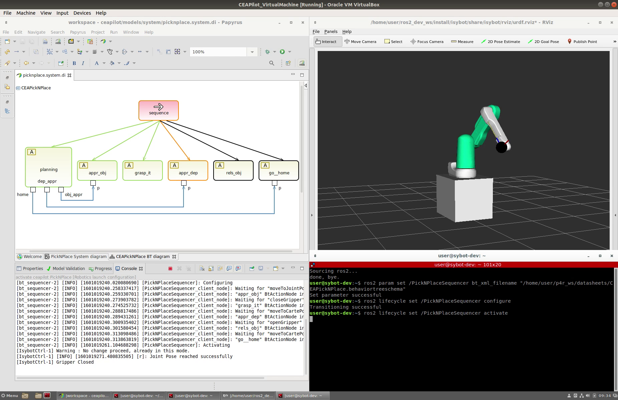Screen dimensions: 618x400
Task: Open the diagram search icon in Papyrus
Action: 272,63
